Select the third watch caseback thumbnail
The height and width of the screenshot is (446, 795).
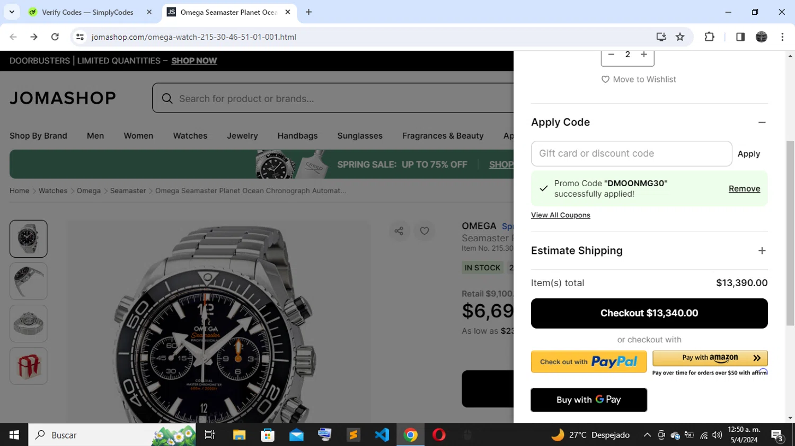(x=29, y=323)
